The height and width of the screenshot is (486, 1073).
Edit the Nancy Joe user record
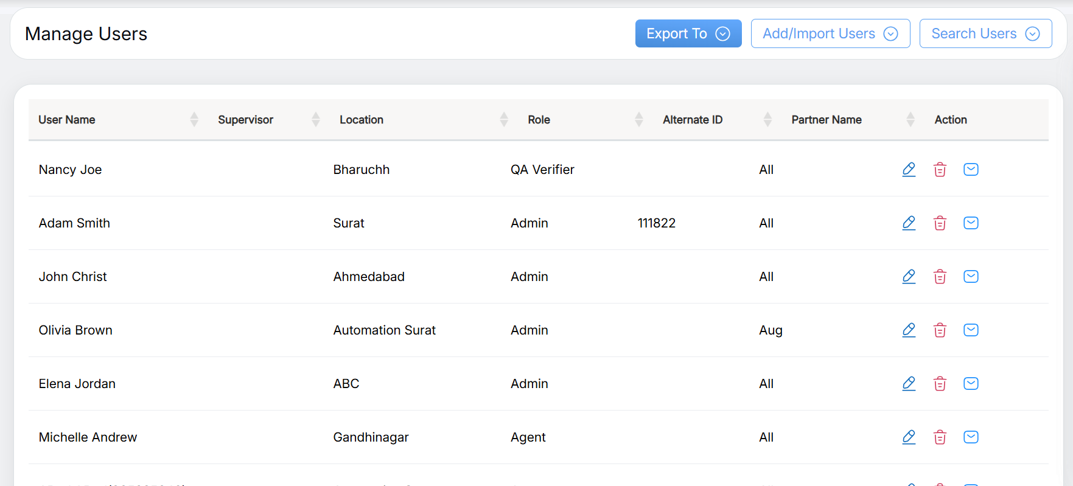pos(909,170)
